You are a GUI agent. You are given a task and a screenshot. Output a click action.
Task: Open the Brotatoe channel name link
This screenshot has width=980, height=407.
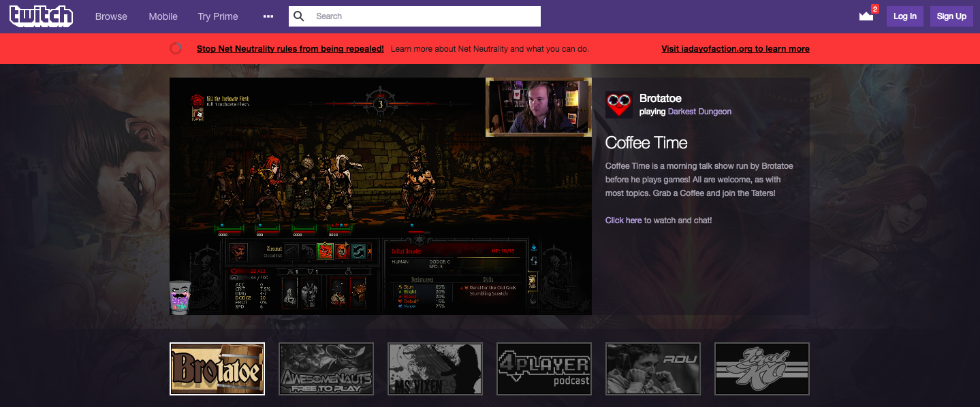pos(661,99)
